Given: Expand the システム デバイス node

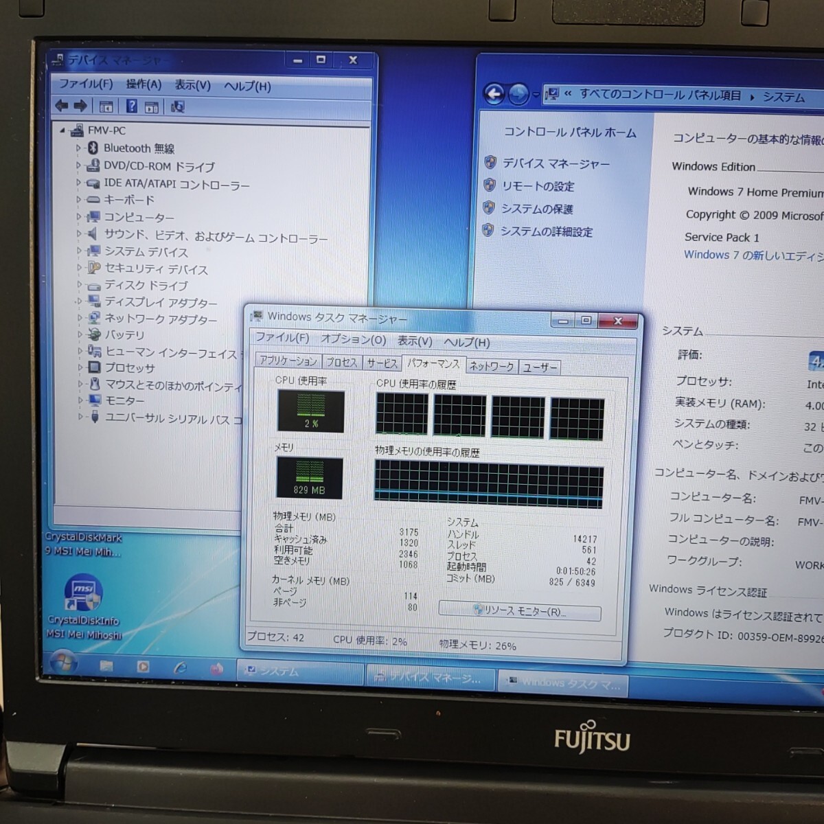Looking at the screenshot, I should click(x=78, y=251).
